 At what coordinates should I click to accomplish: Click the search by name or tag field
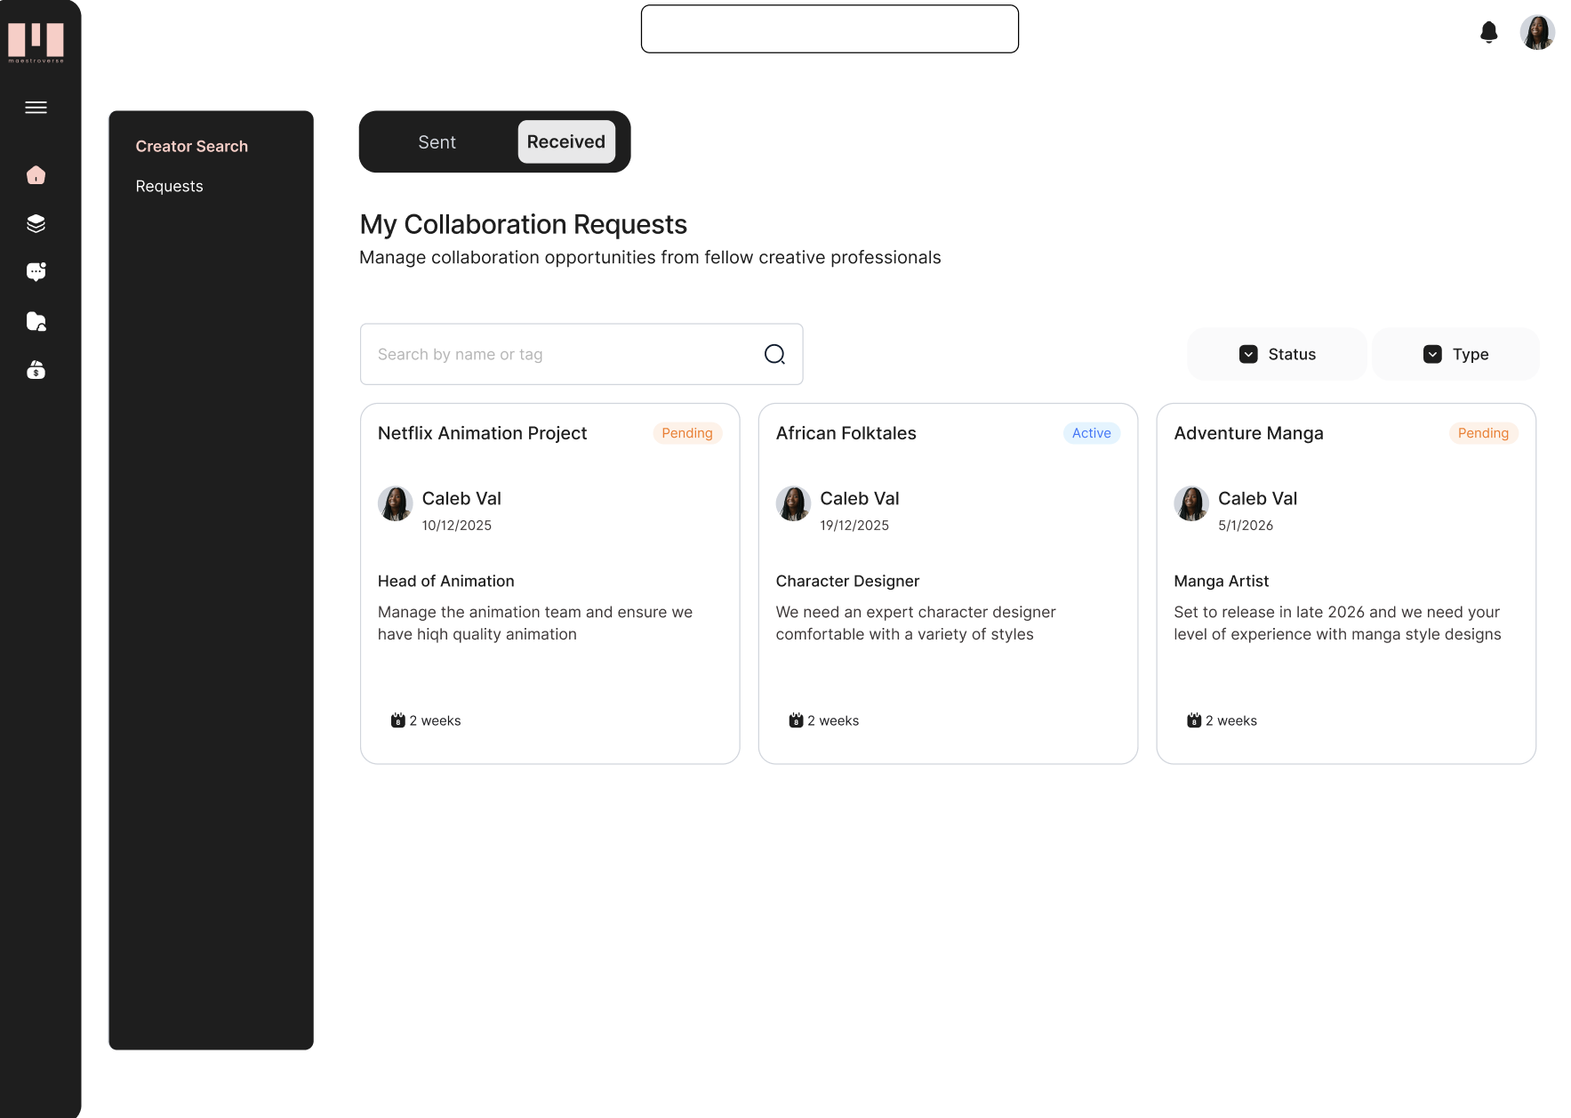pyautogui.click(x=533, y=353)
